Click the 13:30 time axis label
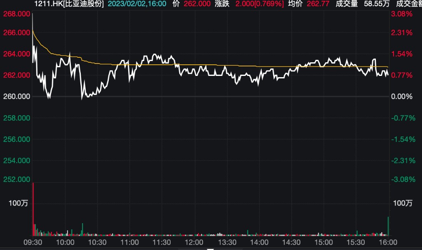 (226, 242)
